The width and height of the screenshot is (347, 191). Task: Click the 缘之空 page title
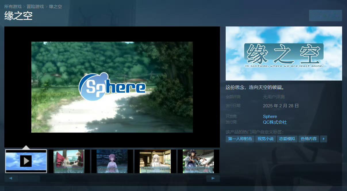click(x=18, y=16)
